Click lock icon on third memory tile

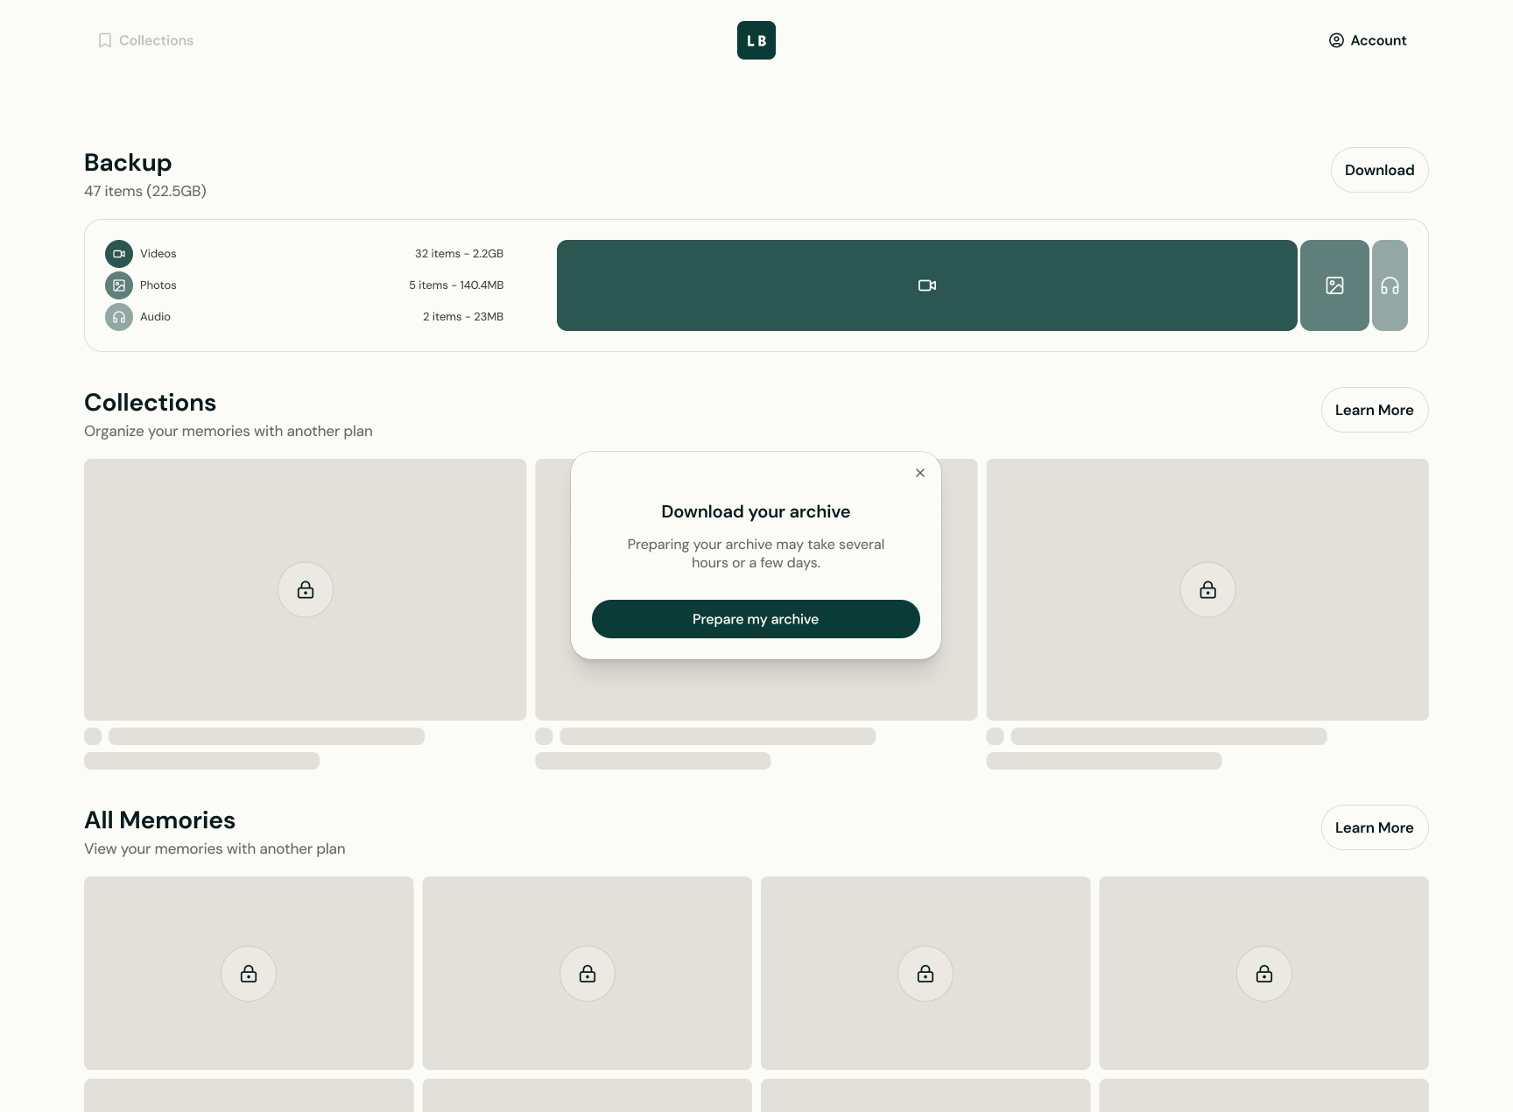[925, 974]
